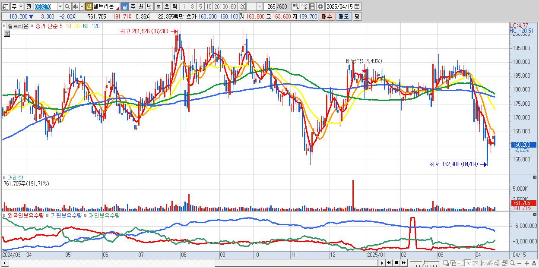The width and height of the screenshot is (539, 268).
Task: Toggle the small square beside 셀트리온 legend
Action: point(4,26)
